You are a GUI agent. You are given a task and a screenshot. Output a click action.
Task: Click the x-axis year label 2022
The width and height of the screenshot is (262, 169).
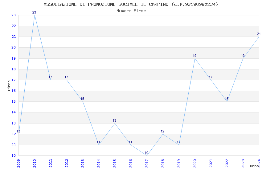coord(227,163)
